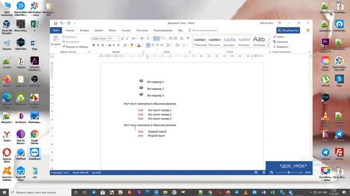
Task: Open text effects and typography
Action: pyautogui.click(x=125, y=45)
